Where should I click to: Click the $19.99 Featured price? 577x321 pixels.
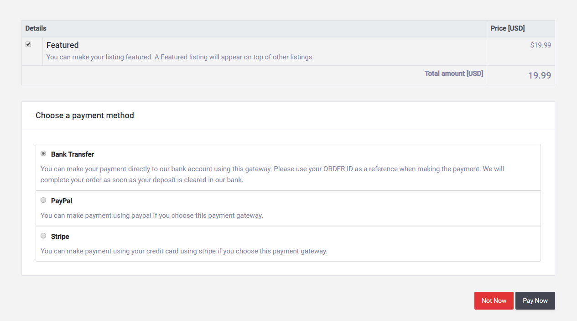click(541, 45)
